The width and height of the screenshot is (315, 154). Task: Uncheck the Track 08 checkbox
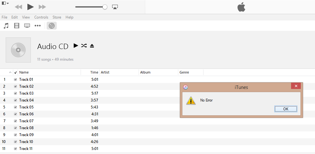pyautogui.click(x=15, y=128)
